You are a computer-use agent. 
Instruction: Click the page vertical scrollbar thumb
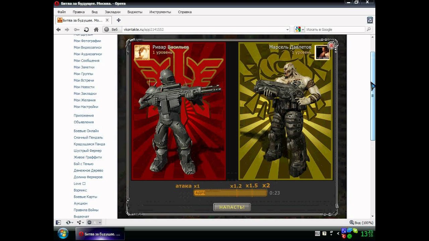click(x=373, y=96)
